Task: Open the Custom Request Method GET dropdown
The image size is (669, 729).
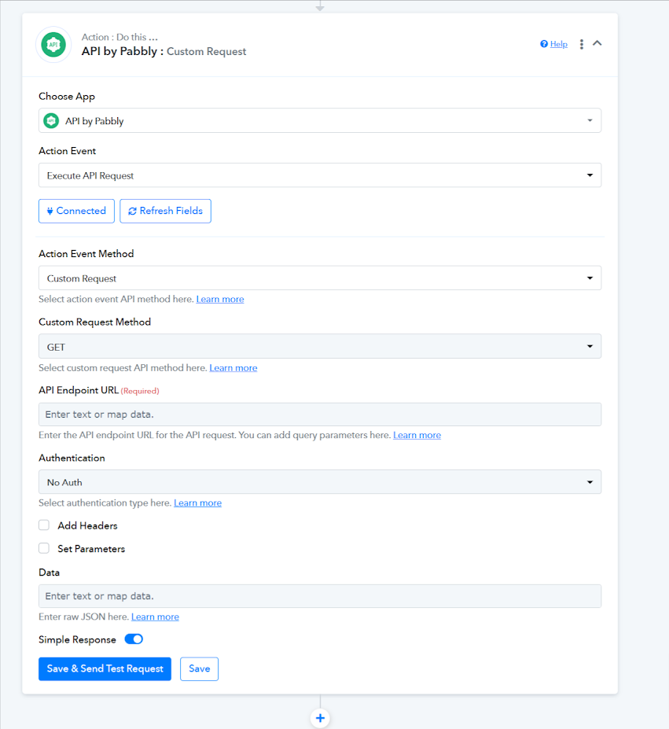Action: [320, 346]
